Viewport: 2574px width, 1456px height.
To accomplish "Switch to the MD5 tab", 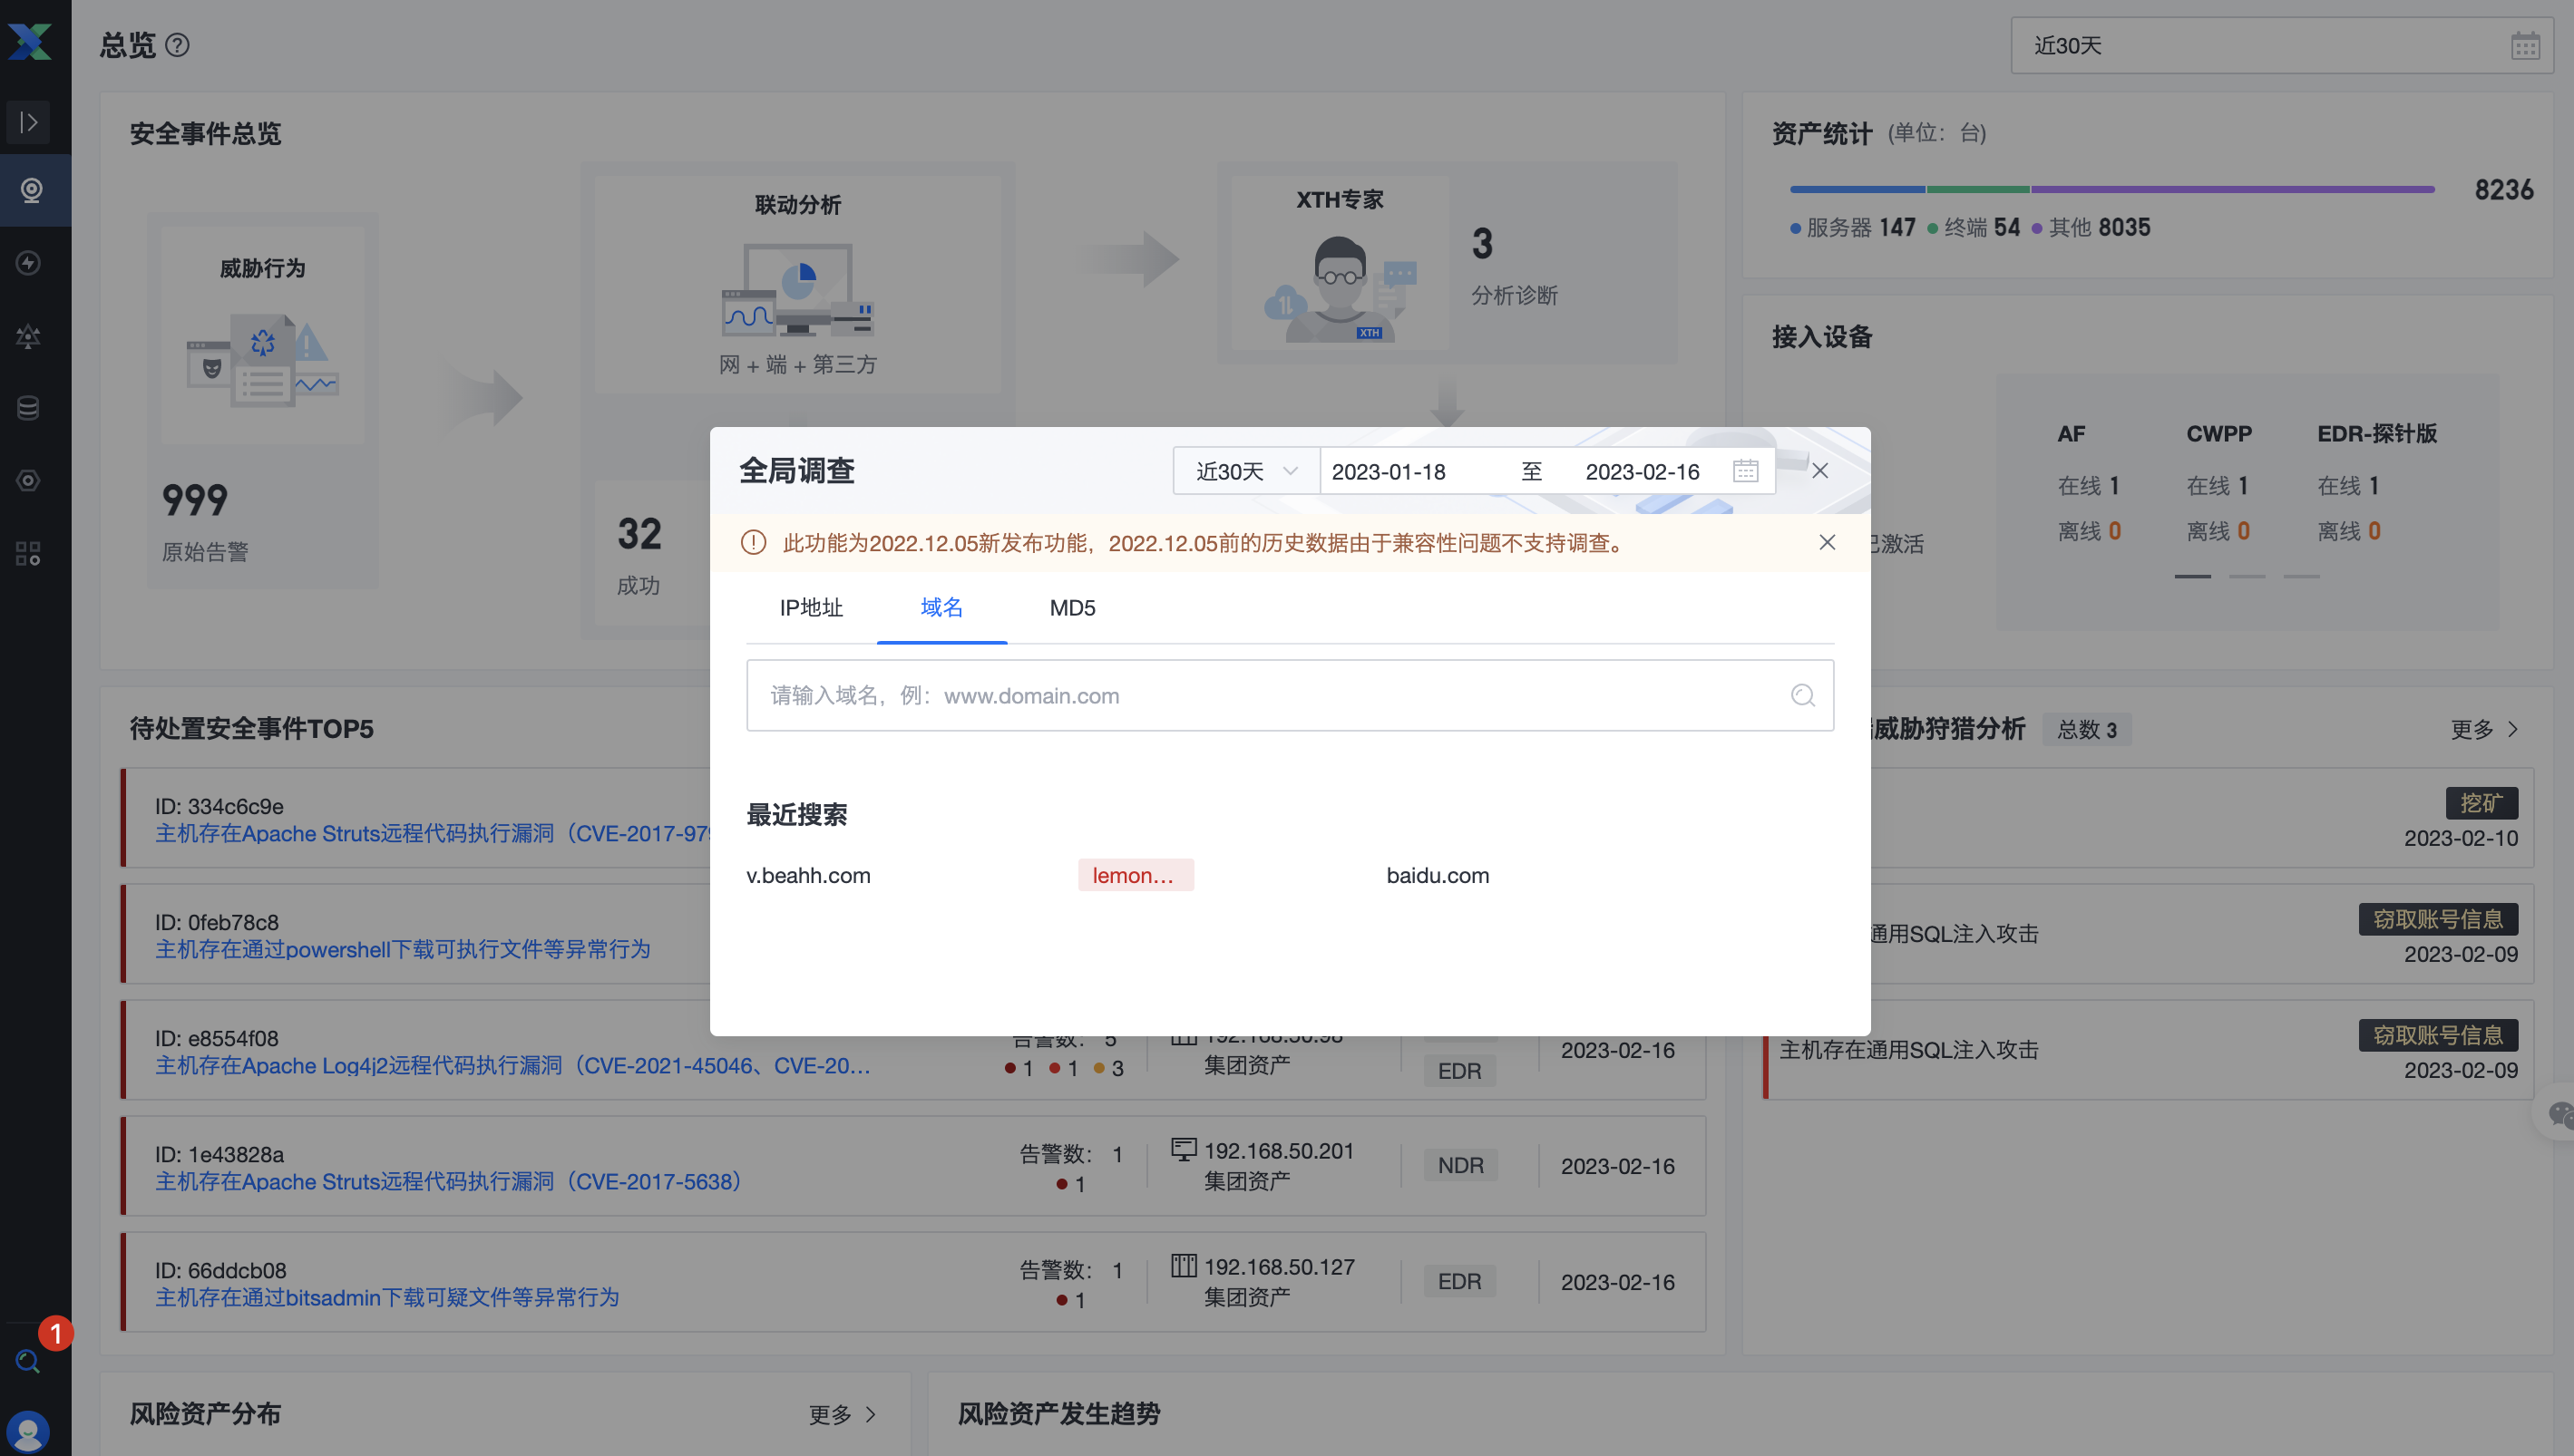I will pyautogui.click(x=1071, y=608).
